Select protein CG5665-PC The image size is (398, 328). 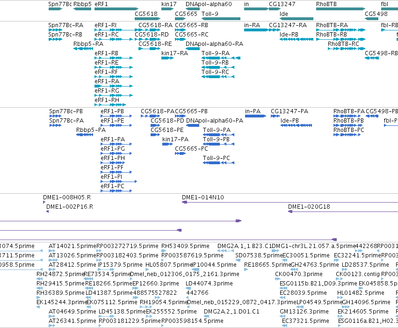[x=191, y=148]
